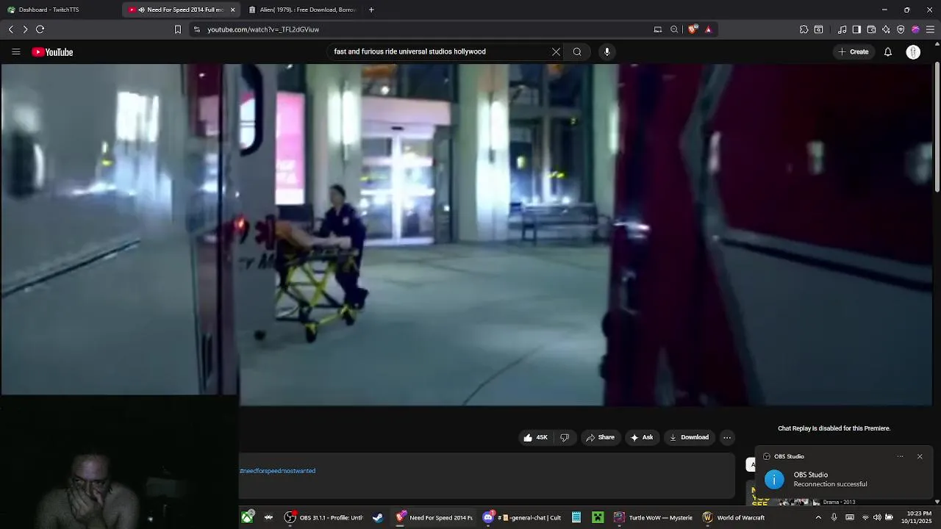941x529 pixels.
Task: Open OBS 31.1.1 from taskbar
Action: pyautogui.click(x=323, y=517)
